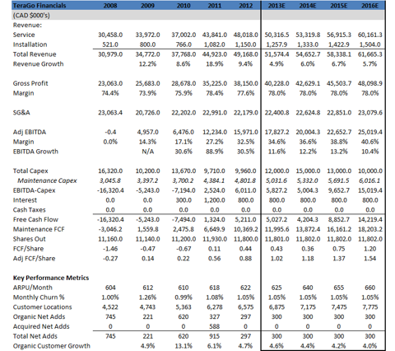
Task: Click Installation value 1,504.0
Action: pyautogui.click(x=369, y=44)
